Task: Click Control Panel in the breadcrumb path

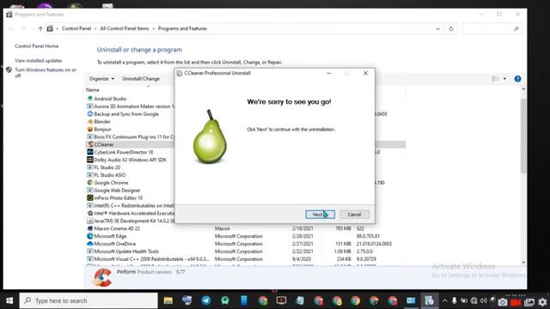Action: [x=76, y=28]
